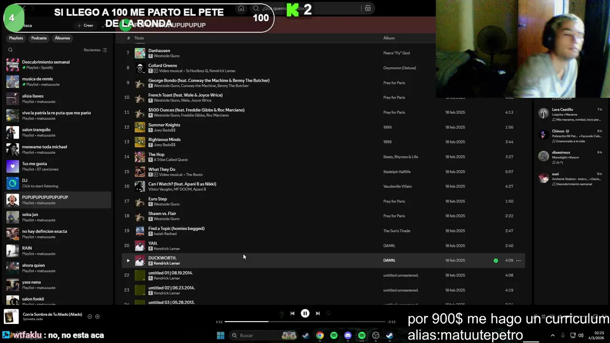Open Joey Bada$$ artist link under Summer Knights

(164, 130)
